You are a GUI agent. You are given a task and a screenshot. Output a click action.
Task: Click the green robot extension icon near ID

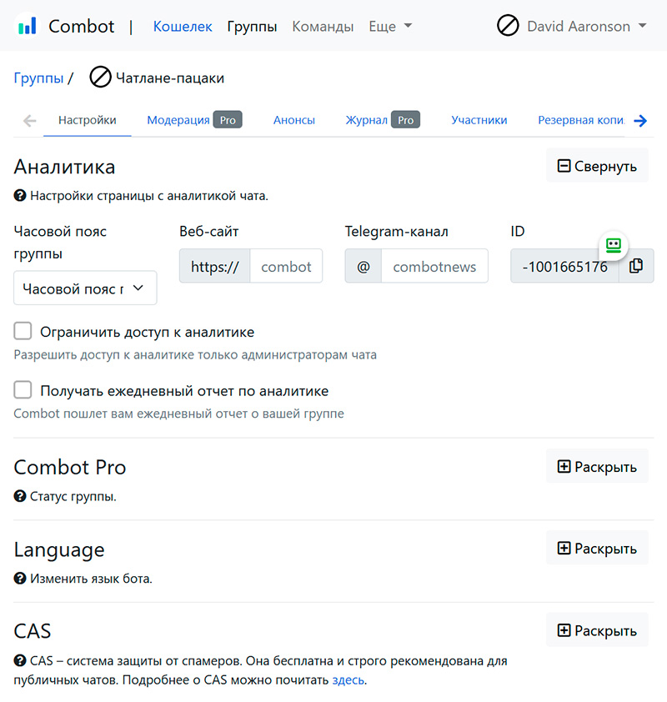614,245
